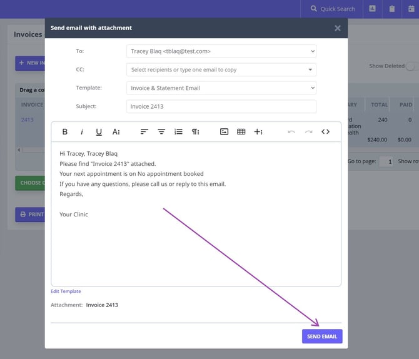419x359 pixels.
Task: Expand the To recipient dropdown
Action: tap(221, 51)
